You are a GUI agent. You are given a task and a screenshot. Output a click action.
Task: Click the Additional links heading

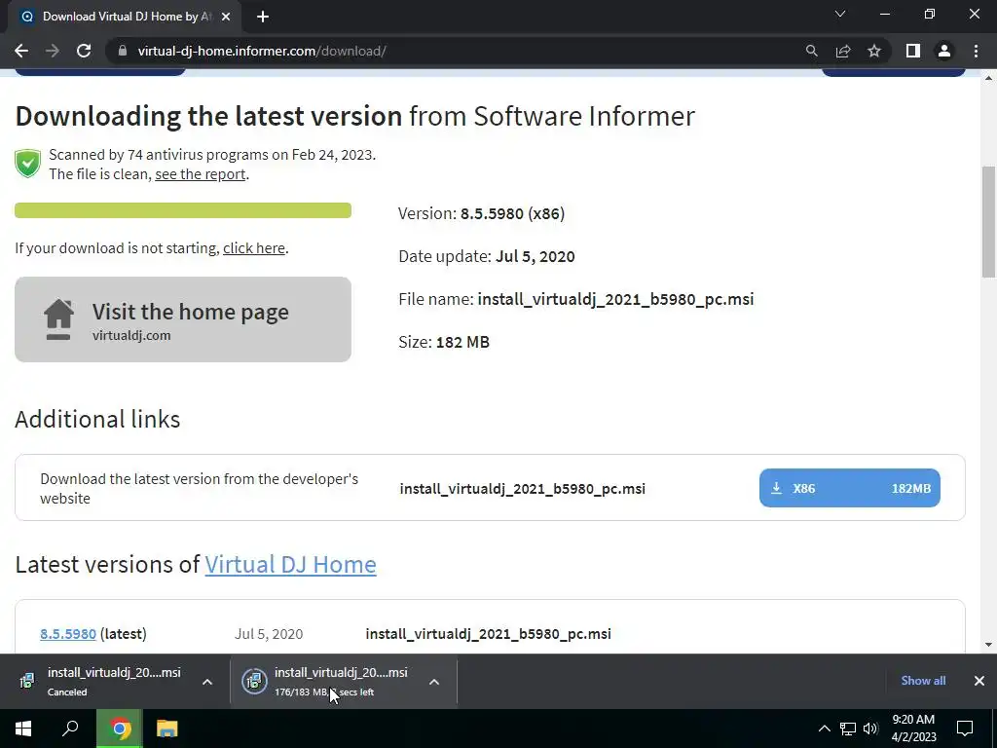[97, 419]
